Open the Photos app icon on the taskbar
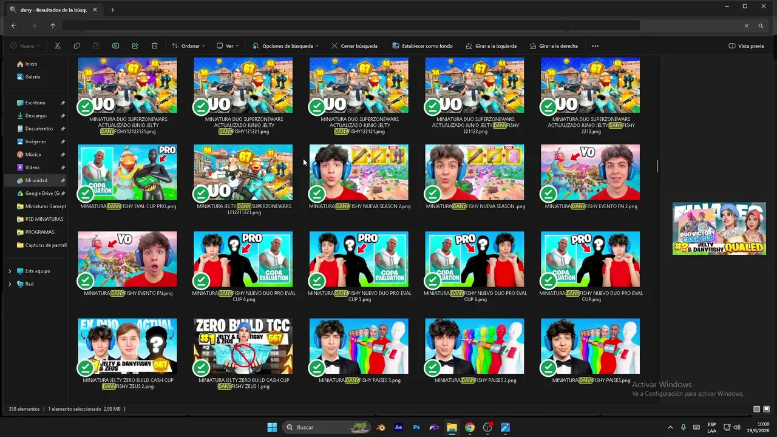 click(x=505, y=427)
